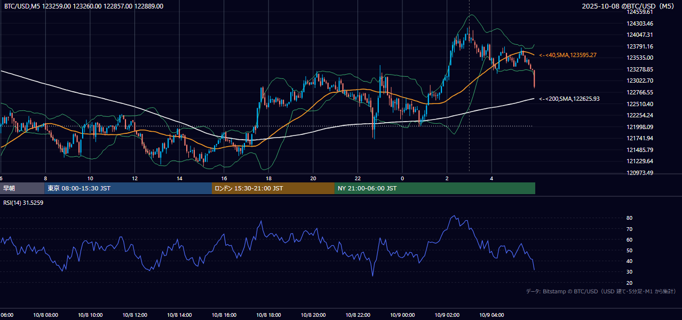Click the 200 SMA 122625.93 label

pyautogui.click(x=569, y=99)
